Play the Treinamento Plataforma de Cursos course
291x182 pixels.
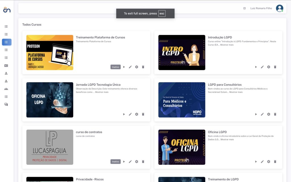point(124,67)
